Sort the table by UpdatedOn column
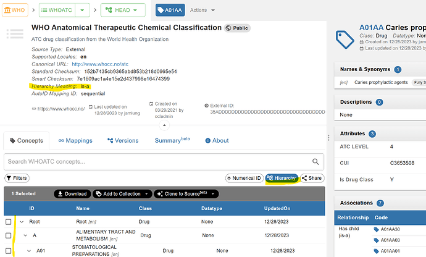The width and height of the screenshot is (426, 257). [277, 208]
